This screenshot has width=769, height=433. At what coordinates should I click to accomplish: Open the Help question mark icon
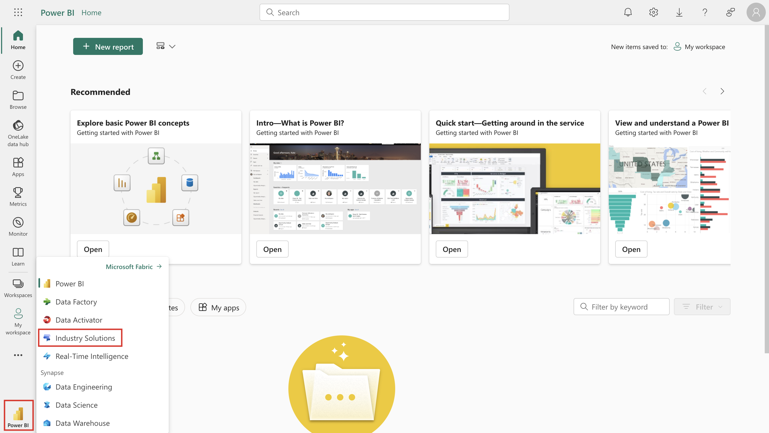click(x=705, y=12)
